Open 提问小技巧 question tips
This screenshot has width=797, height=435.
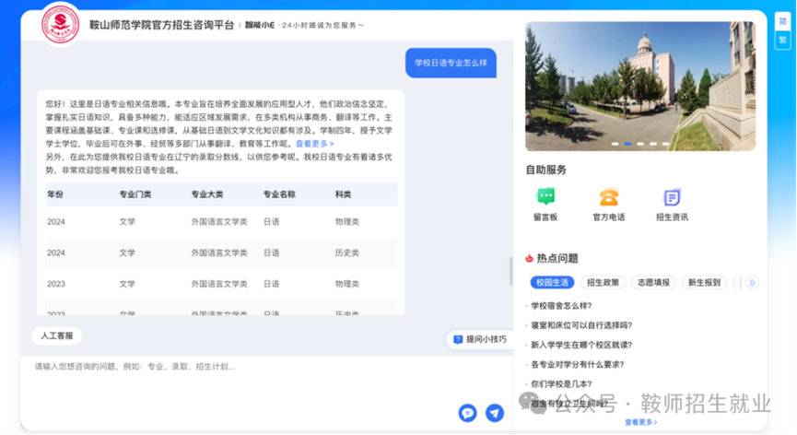point(479,339)
